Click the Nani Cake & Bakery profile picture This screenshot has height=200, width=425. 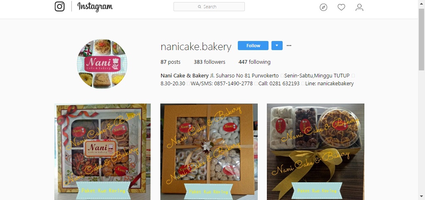coord(102,64)
